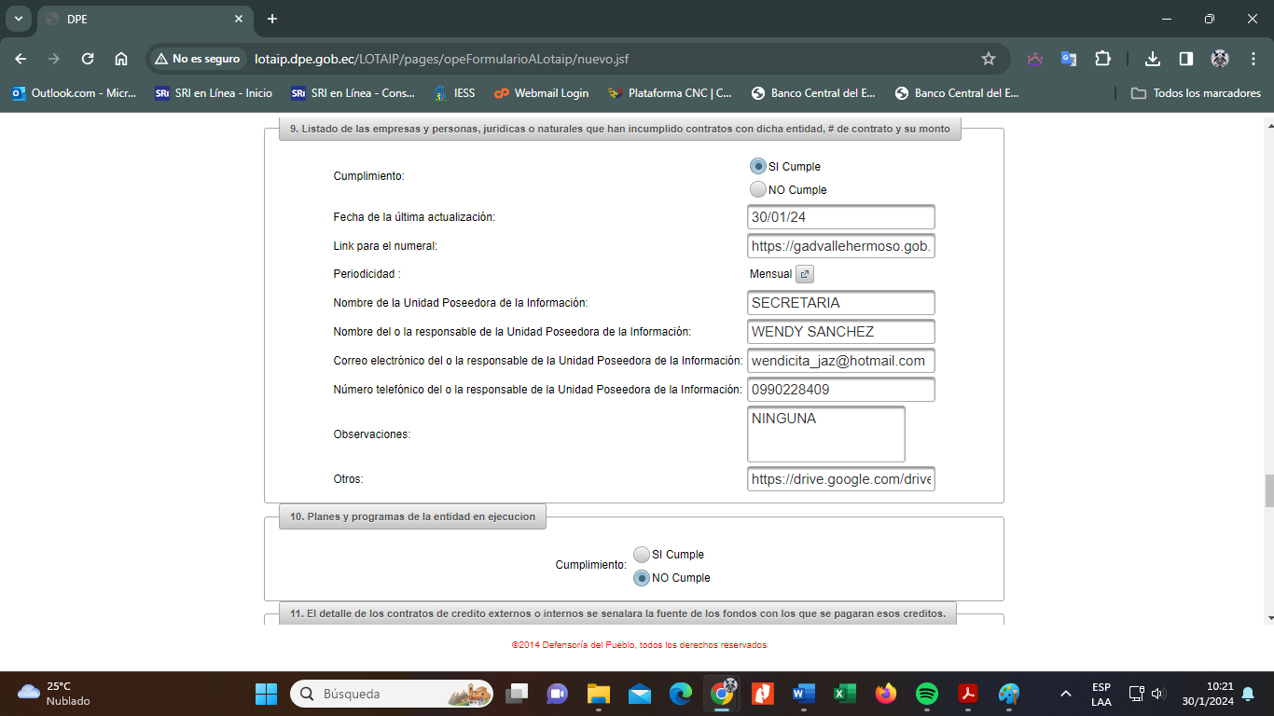Screen dimensions: 1274x716
Task: Open Excel from the taskbar
Action: pos(845,694)
